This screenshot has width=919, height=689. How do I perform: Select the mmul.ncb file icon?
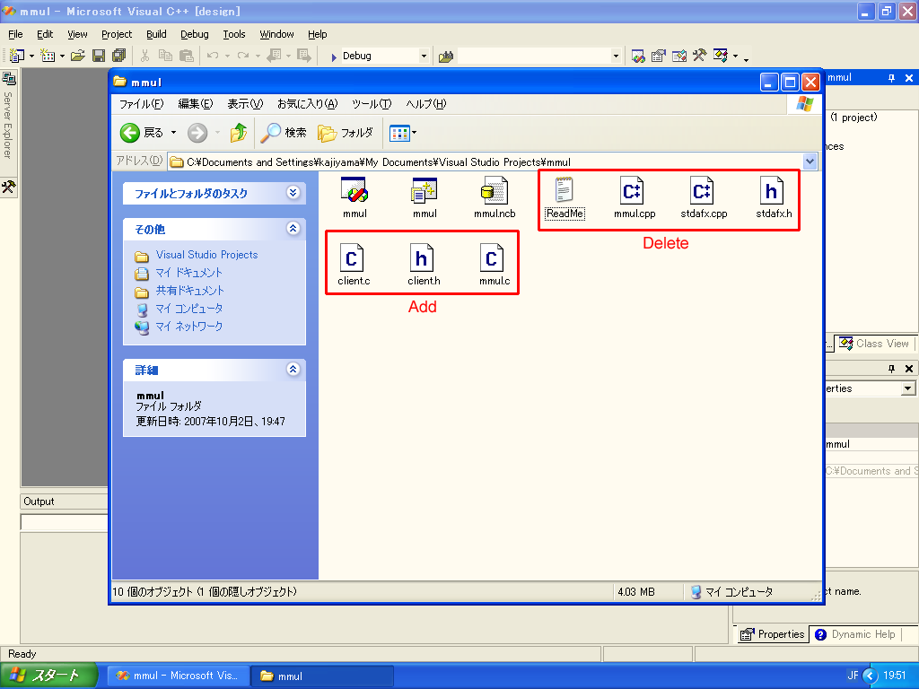coord(495,198)
